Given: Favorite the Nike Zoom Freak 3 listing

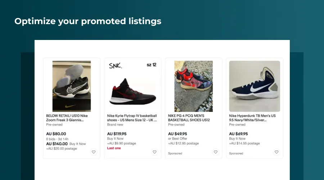Looking at the screenshot, I should pyautogui.click(x=94, y=152).
